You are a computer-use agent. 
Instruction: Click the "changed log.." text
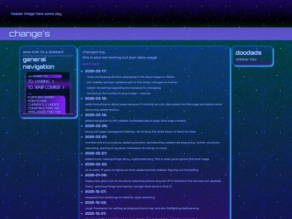[x=94, y=52]
